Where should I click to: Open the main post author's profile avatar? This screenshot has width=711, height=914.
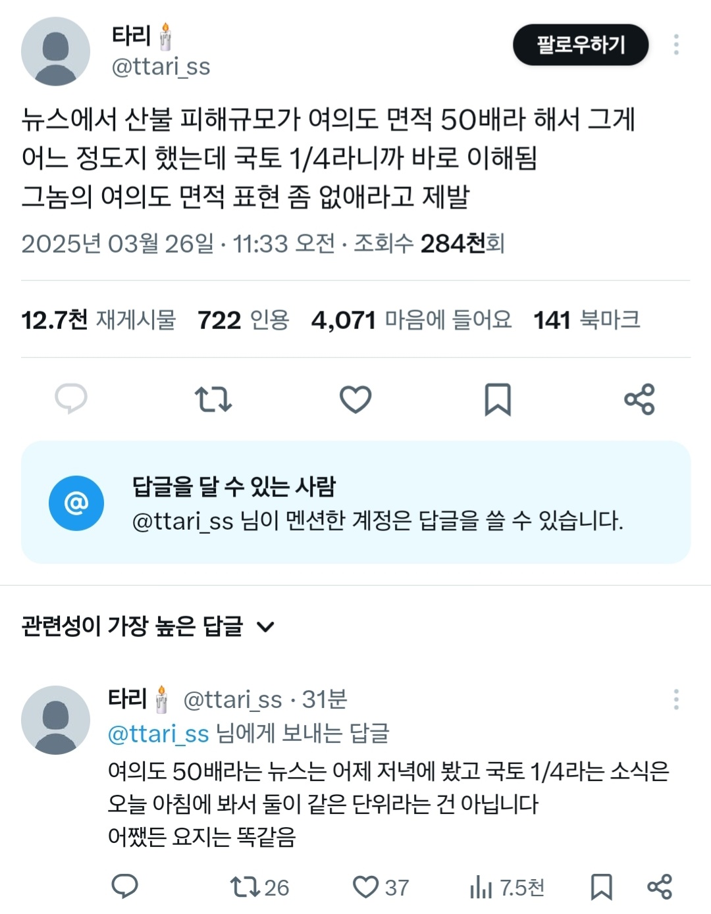click(56, 51)
